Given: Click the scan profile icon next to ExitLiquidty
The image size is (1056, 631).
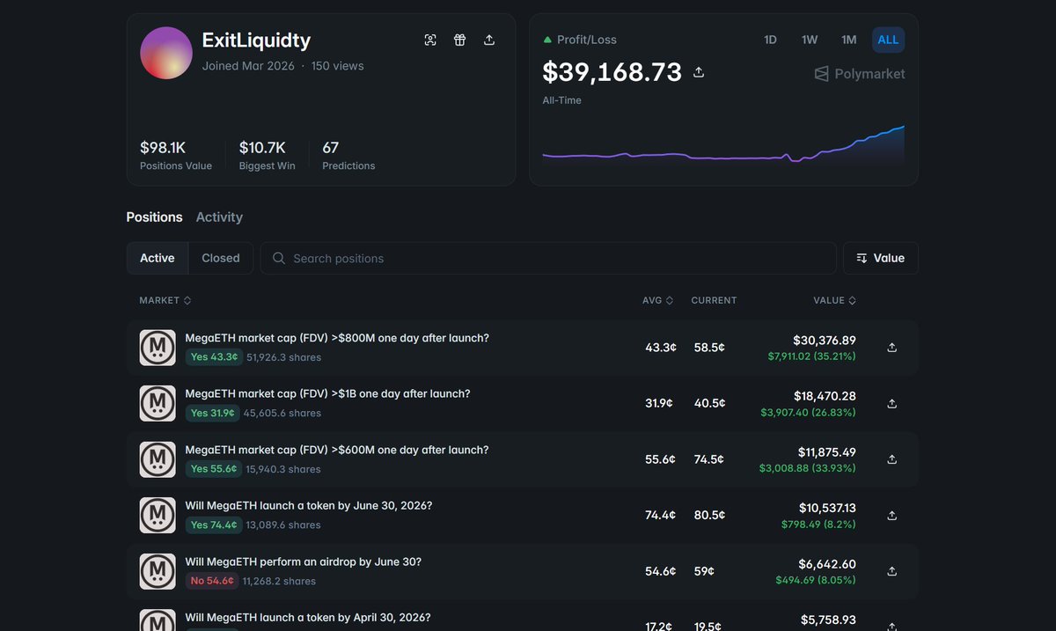Looking at the screenshot, I should tap(430, 40).
